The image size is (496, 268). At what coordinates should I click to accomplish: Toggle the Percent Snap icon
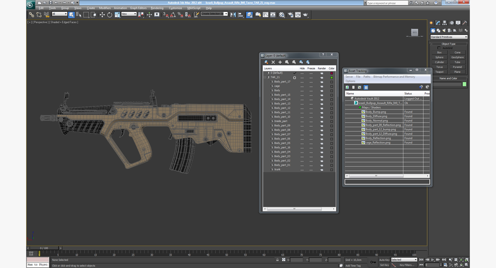pos(180,15)
